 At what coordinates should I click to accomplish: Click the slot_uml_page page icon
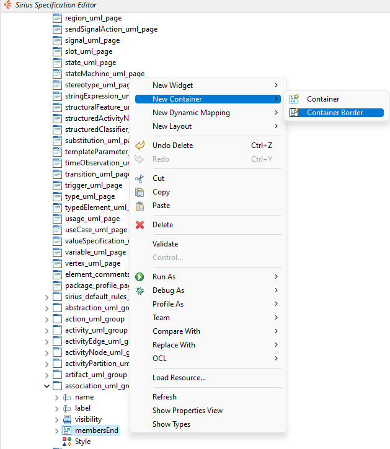point(57,52)
